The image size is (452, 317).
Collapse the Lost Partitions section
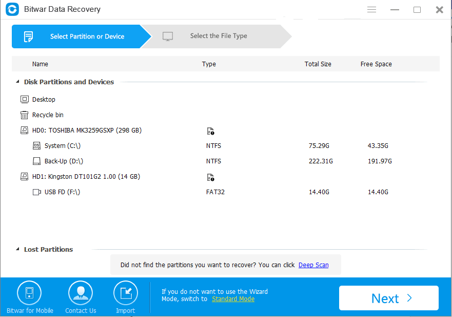17,249
